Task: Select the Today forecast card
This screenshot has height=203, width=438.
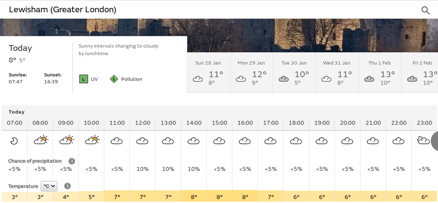Action: point(40,65)
